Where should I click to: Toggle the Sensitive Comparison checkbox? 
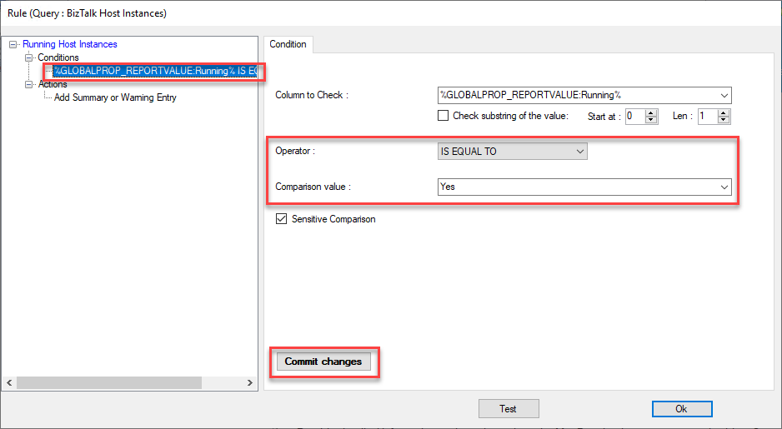click(282, 219)
